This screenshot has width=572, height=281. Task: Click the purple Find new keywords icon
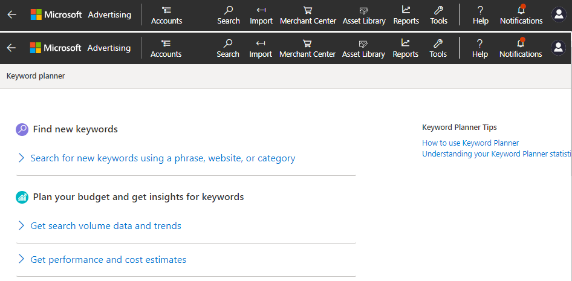coord(22,129)
